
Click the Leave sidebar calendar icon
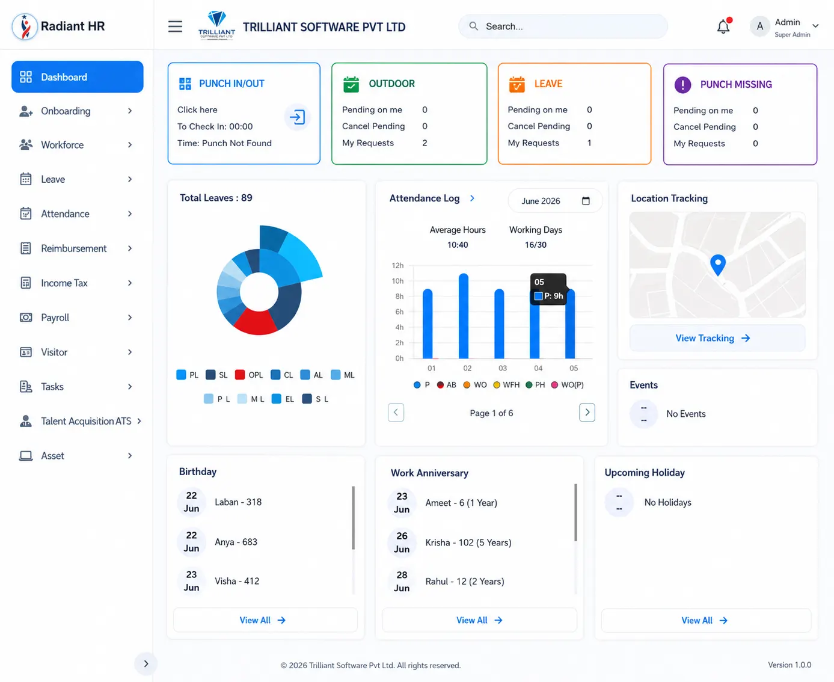pyautogui.click(x=26, y=179)
